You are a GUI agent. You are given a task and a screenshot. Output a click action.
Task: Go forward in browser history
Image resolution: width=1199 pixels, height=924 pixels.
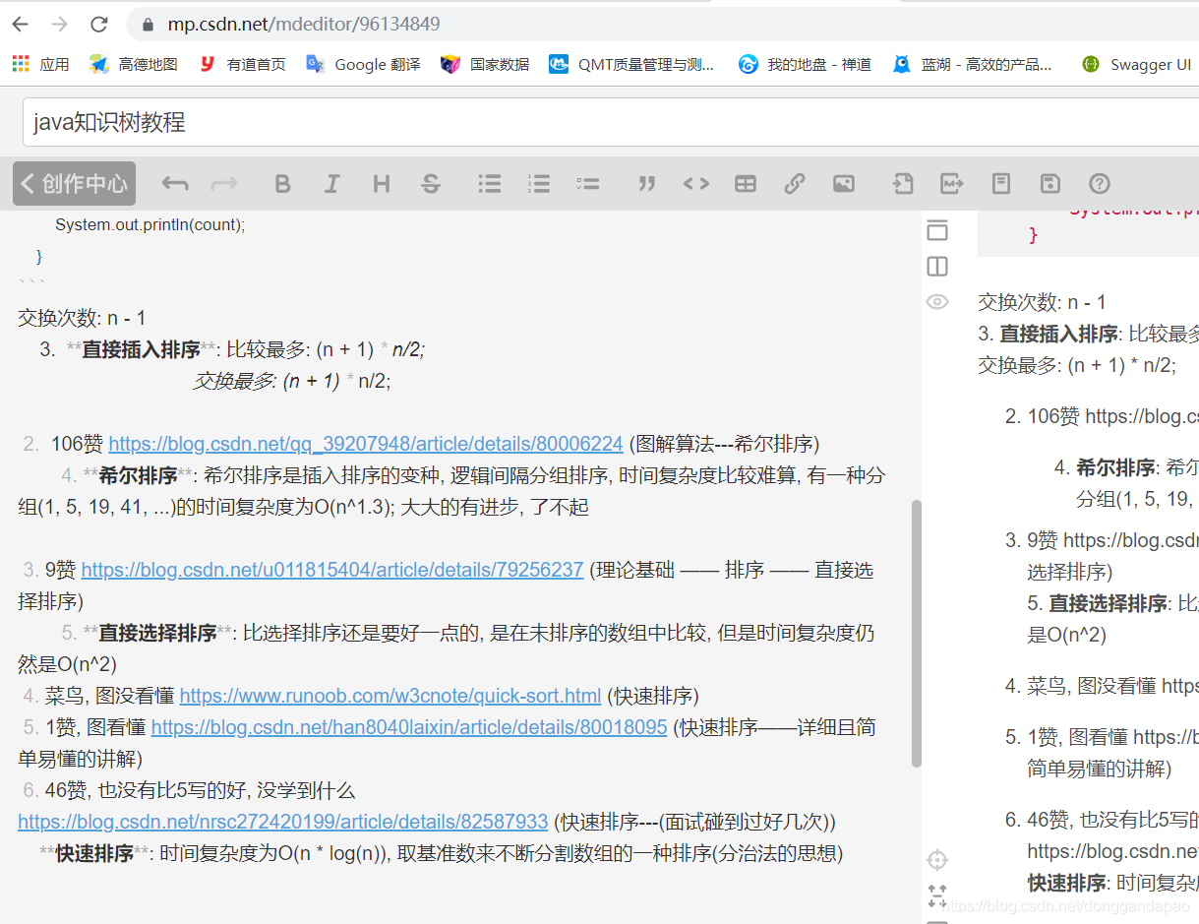(60, 24)
